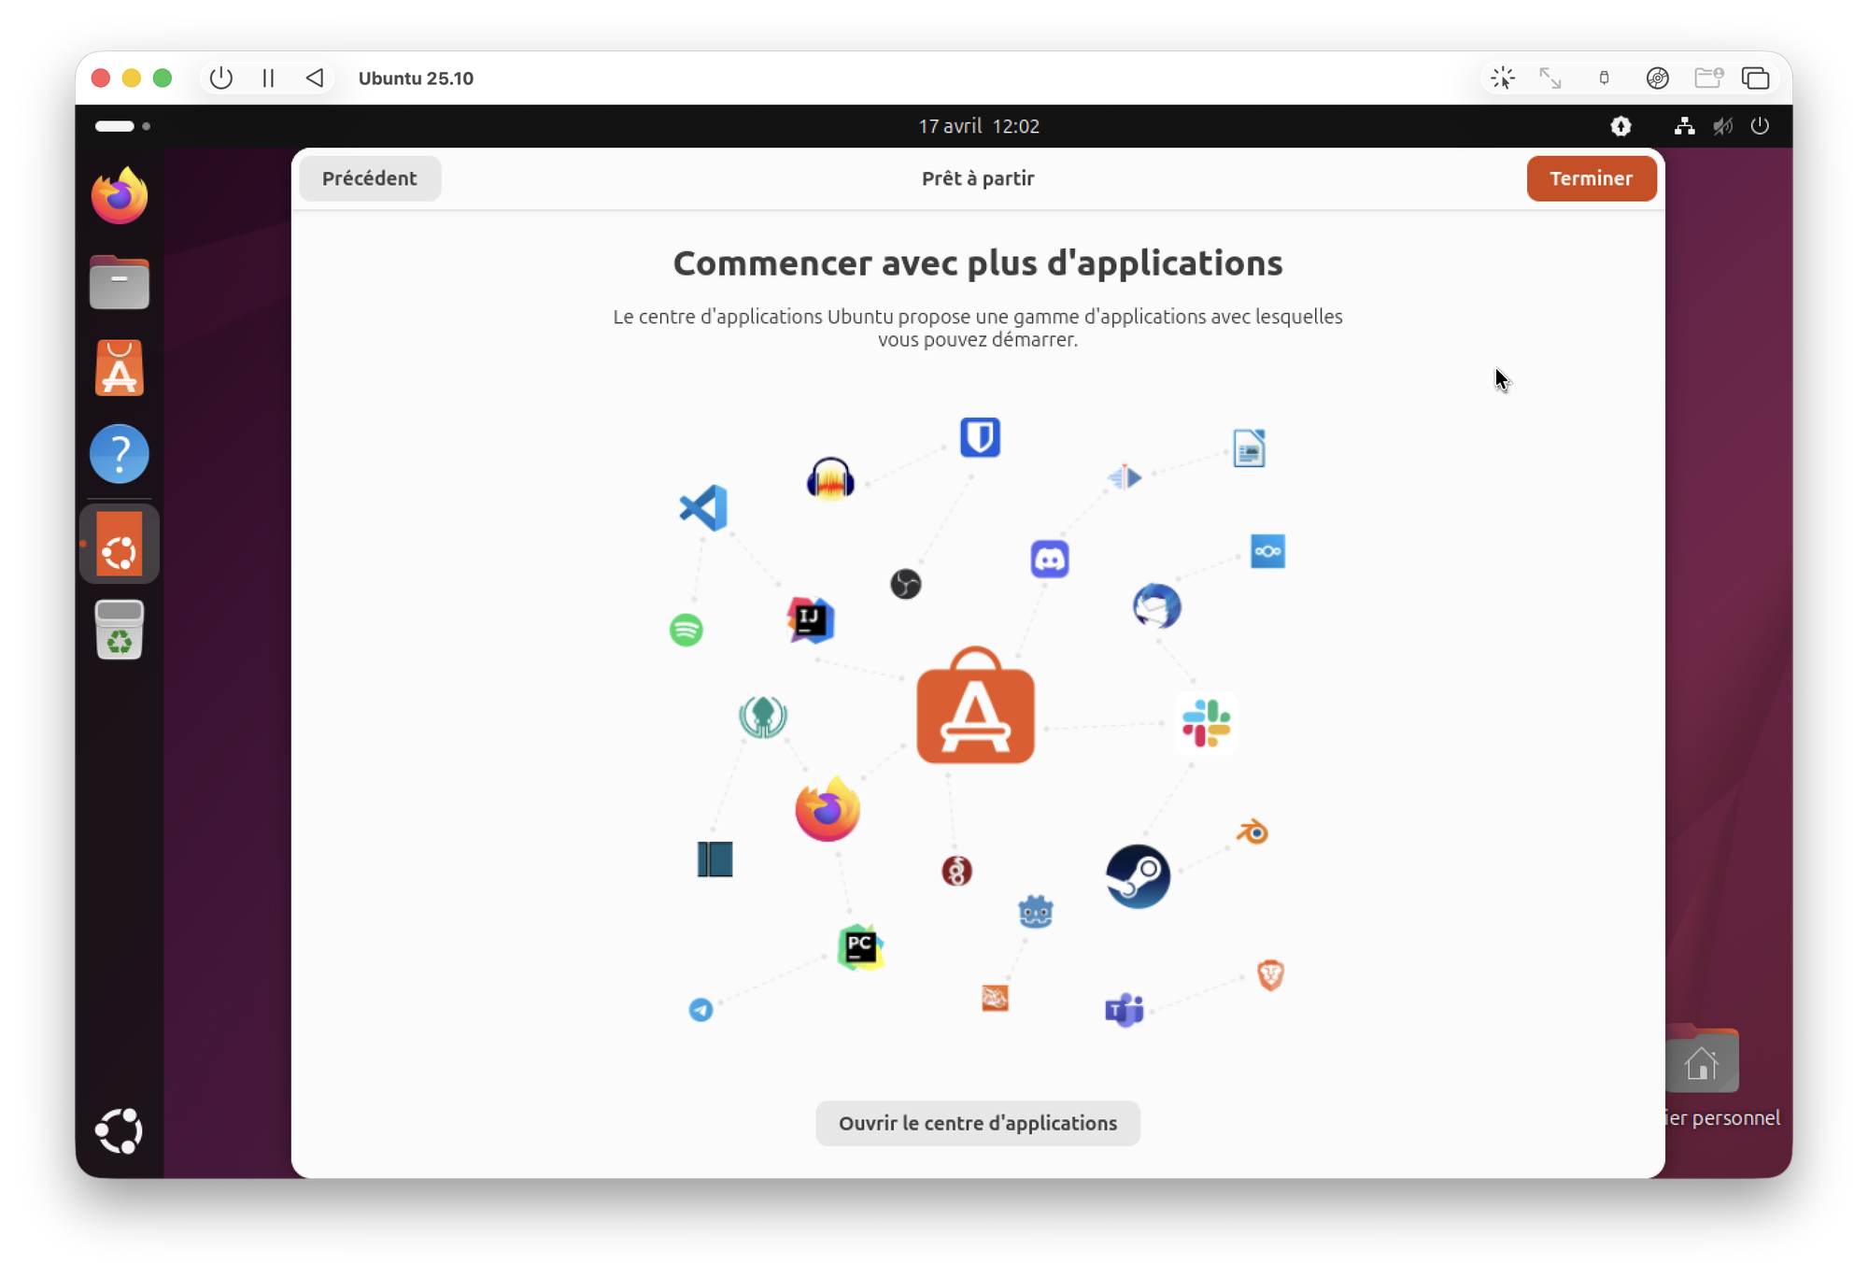Click the VM power button icon
The width and height of the screenshot is (1868, 1278).
pyautogui.click(x=221, y=78)
